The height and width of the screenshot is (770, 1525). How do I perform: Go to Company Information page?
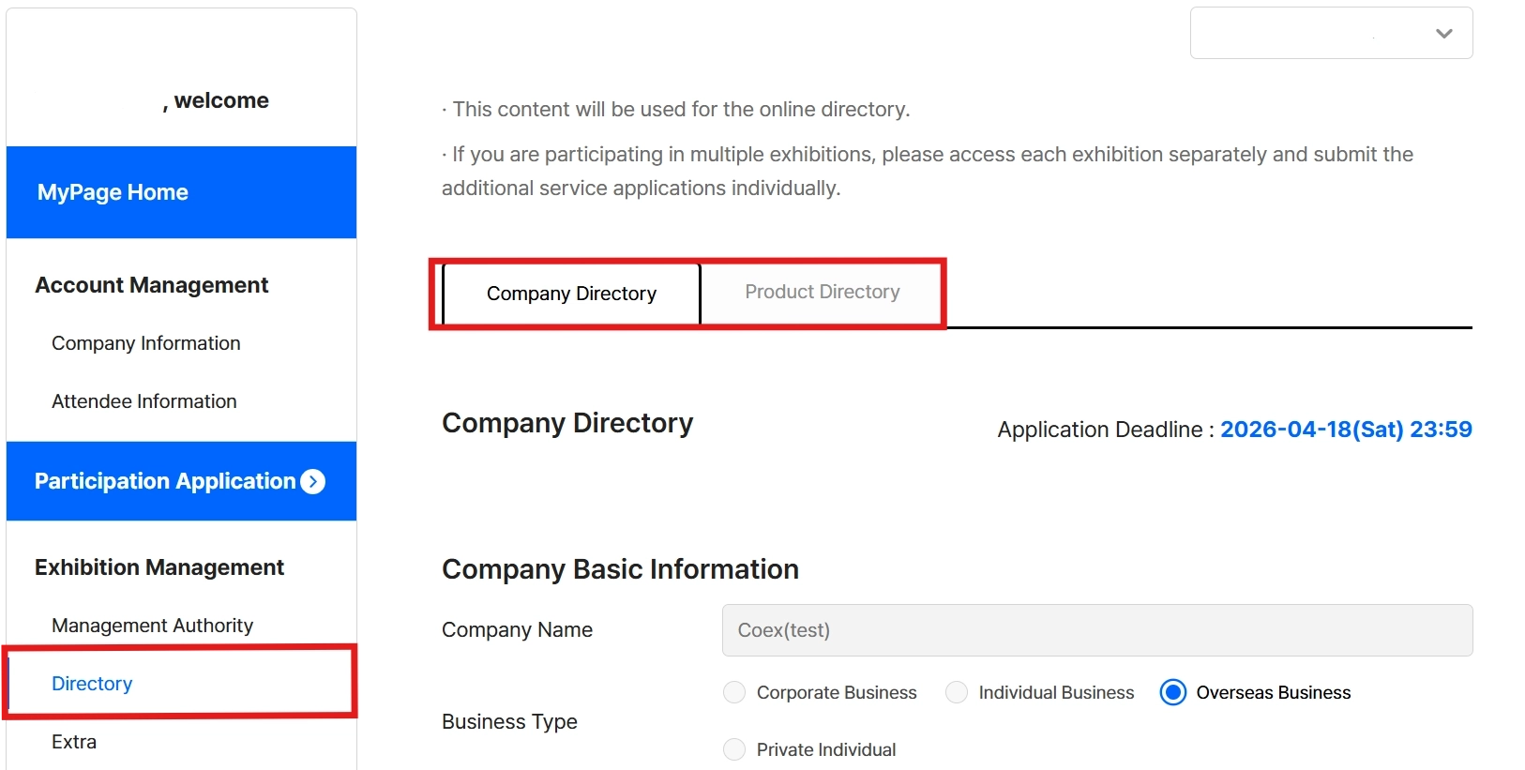pos(146,343)
